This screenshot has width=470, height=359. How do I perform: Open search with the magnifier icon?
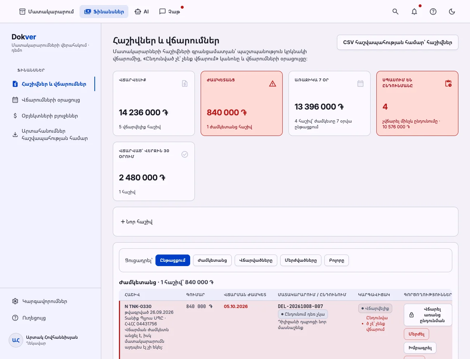click(x=396, y=12)
